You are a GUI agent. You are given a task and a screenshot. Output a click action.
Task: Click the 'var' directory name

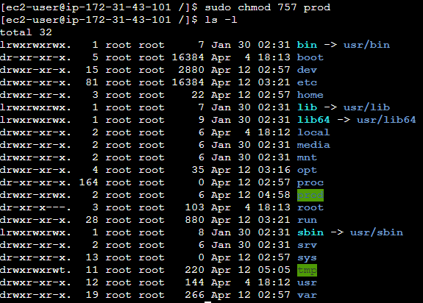pos(307,295)
